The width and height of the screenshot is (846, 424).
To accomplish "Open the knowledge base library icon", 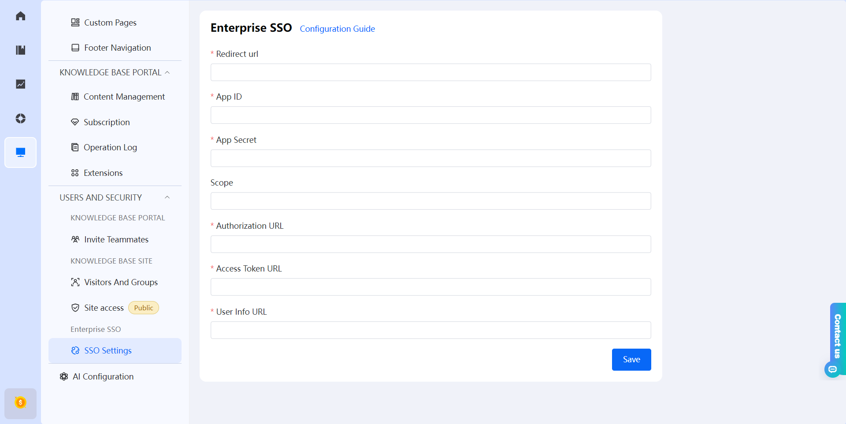I will [20, 50].
